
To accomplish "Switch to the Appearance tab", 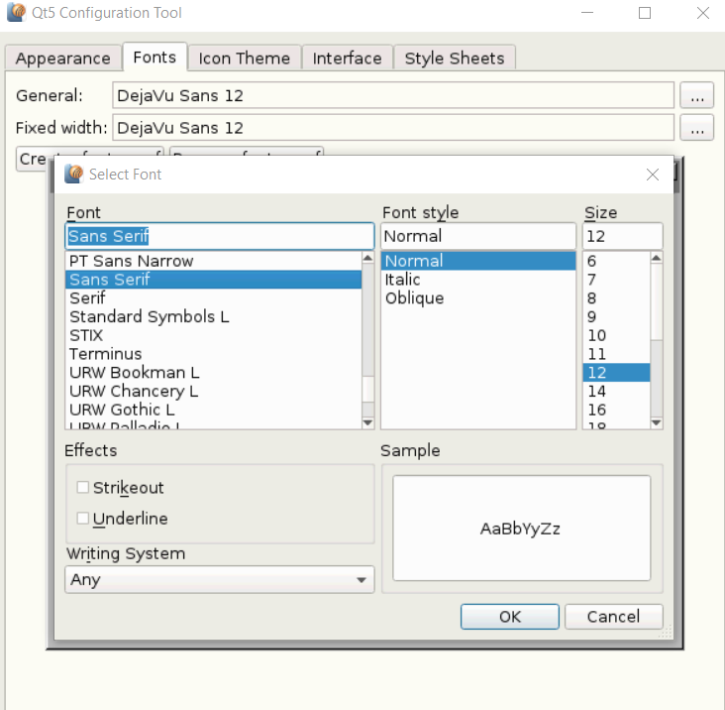I will [62, 59].
